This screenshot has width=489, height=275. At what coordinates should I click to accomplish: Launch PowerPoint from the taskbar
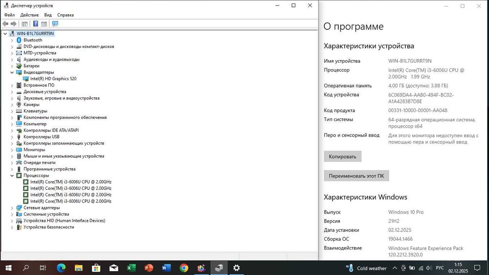tap(149, 268)
